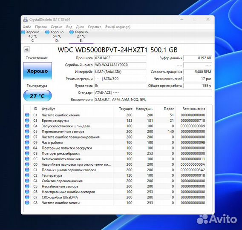Click the Атрибут column header
Image resolution: width=242 pixels, height=230 pixels.
pyautogui.click(x=77, y=109)
